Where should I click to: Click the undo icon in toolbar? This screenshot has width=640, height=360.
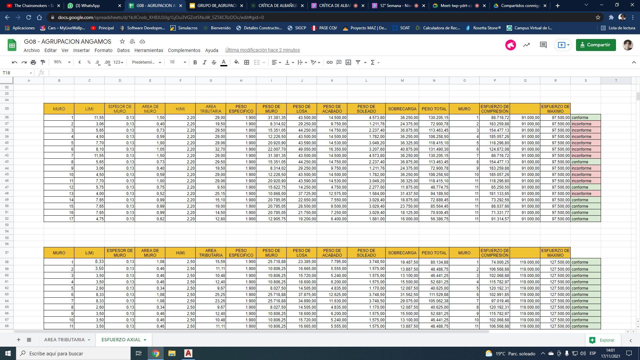(14, 62)
